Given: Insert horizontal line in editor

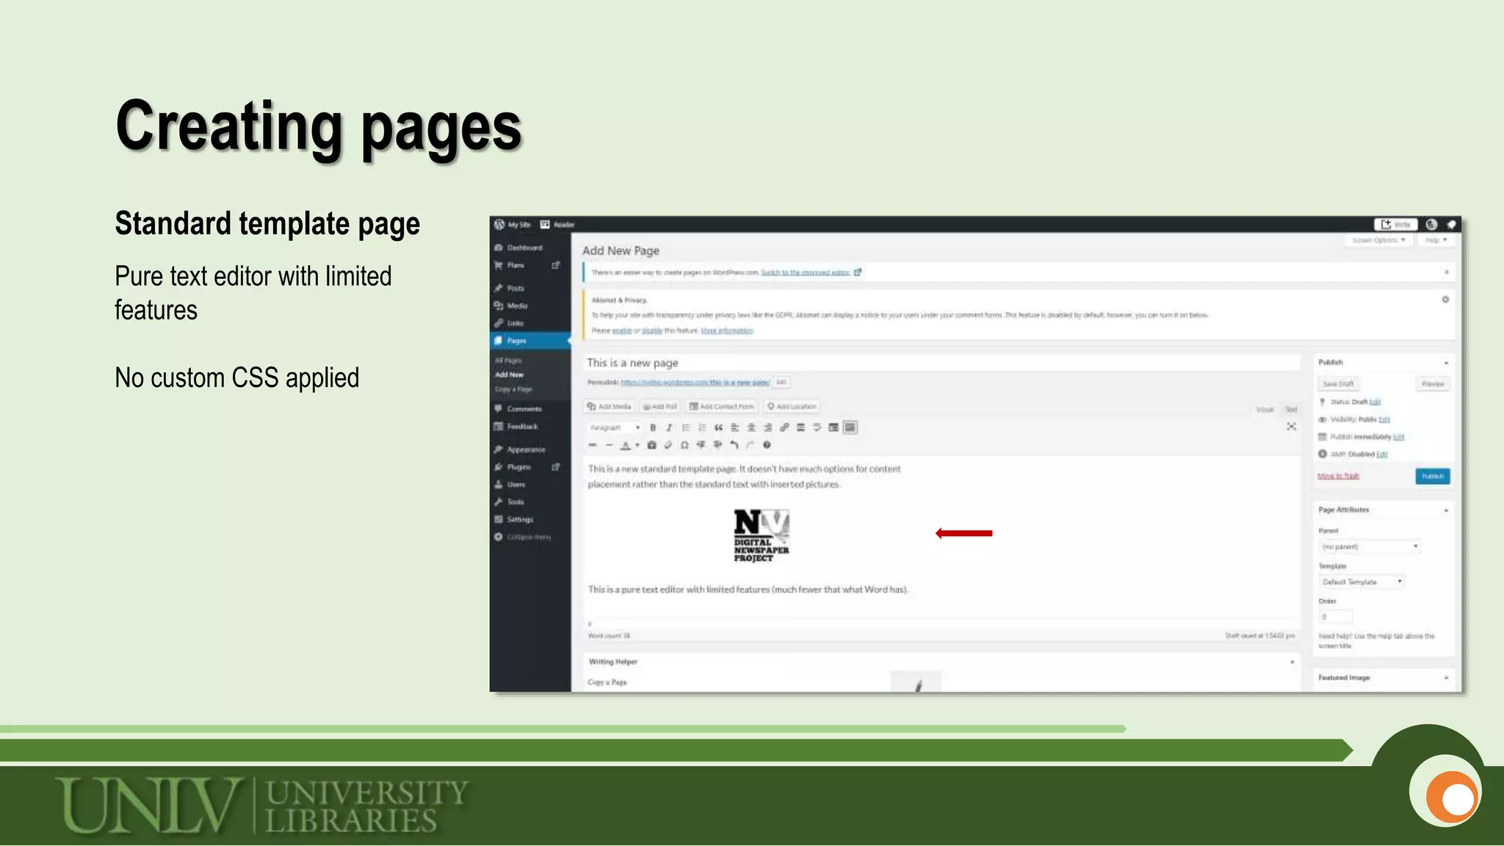Looking at the screenshot, I should point(609,445).
